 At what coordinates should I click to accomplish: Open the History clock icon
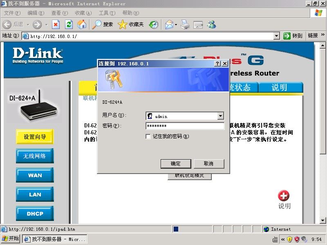tap(154, 24)
